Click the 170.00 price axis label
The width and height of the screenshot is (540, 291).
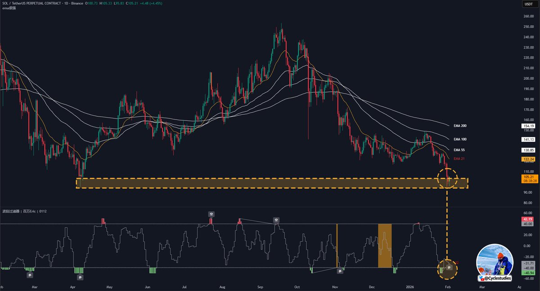(528, 109)
